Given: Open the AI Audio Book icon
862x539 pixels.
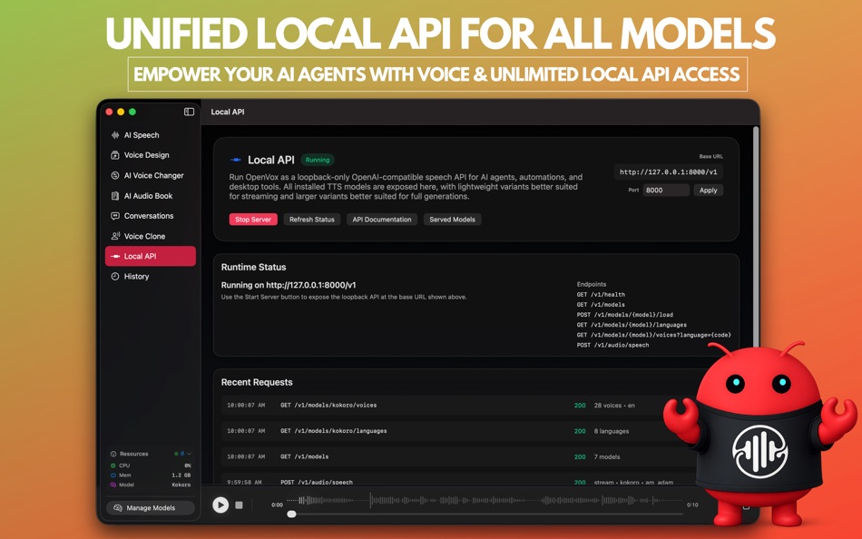Looking at the screenshot, I should [115, 196].
